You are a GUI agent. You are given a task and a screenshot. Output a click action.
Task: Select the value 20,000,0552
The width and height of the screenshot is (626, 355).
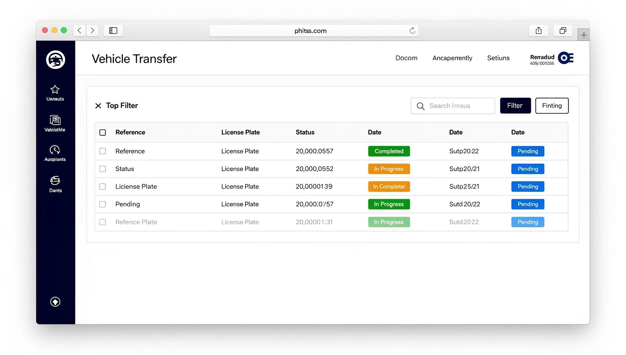click(314, 169)
